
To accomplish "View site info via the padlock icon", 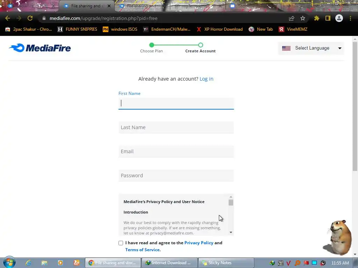I will [x=44, y=18].
